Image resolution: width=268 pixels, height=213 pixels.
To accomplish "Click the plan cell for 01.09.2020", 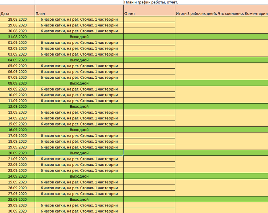I will (79, 43).
